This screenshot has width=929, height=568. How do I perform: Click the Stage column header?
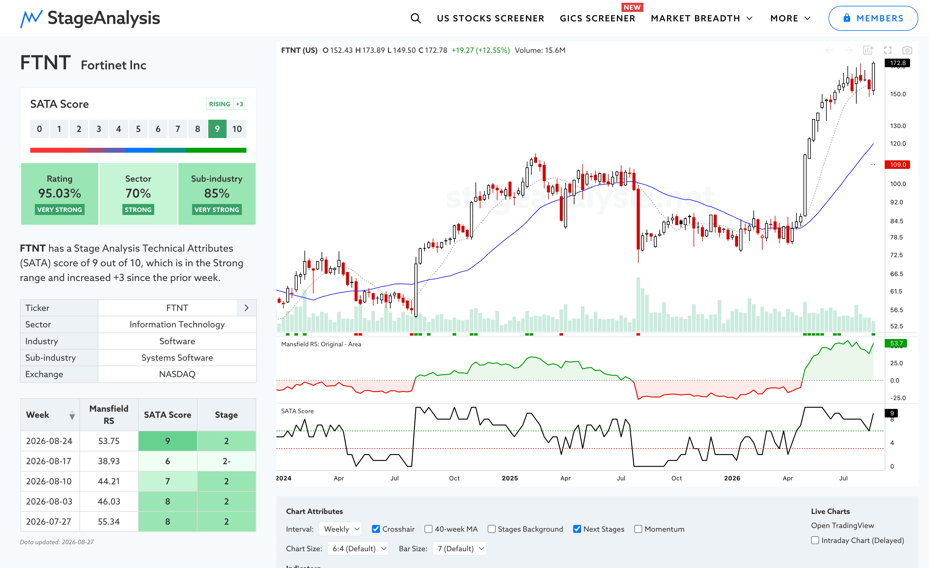[x=226, y=415]
